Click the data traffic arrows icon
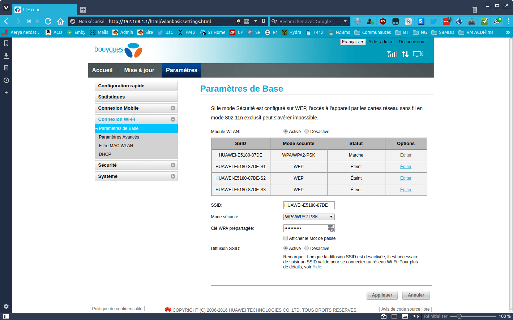The image size is (513, 320). click(405, 54)
